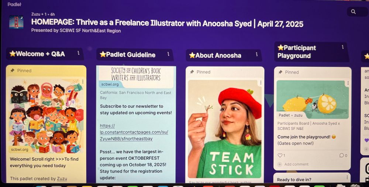
Task: Open the Padlet • zuzu attachment label
Action: (290, 115)
